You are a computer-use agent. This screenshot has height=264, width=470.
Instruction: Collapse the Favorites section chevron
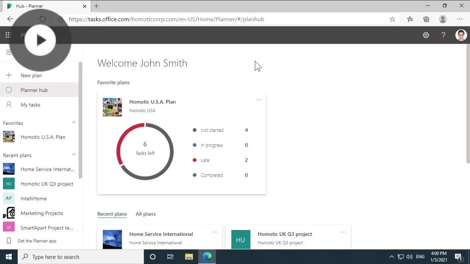74,122
